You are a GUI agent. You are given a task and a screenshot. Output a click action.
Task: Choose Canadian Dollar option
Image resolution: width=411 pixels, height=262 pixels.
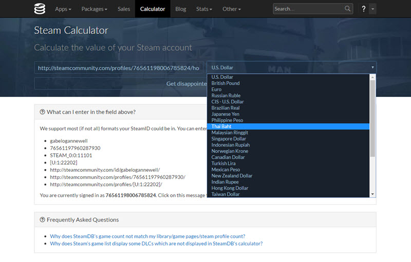(288, 157)
